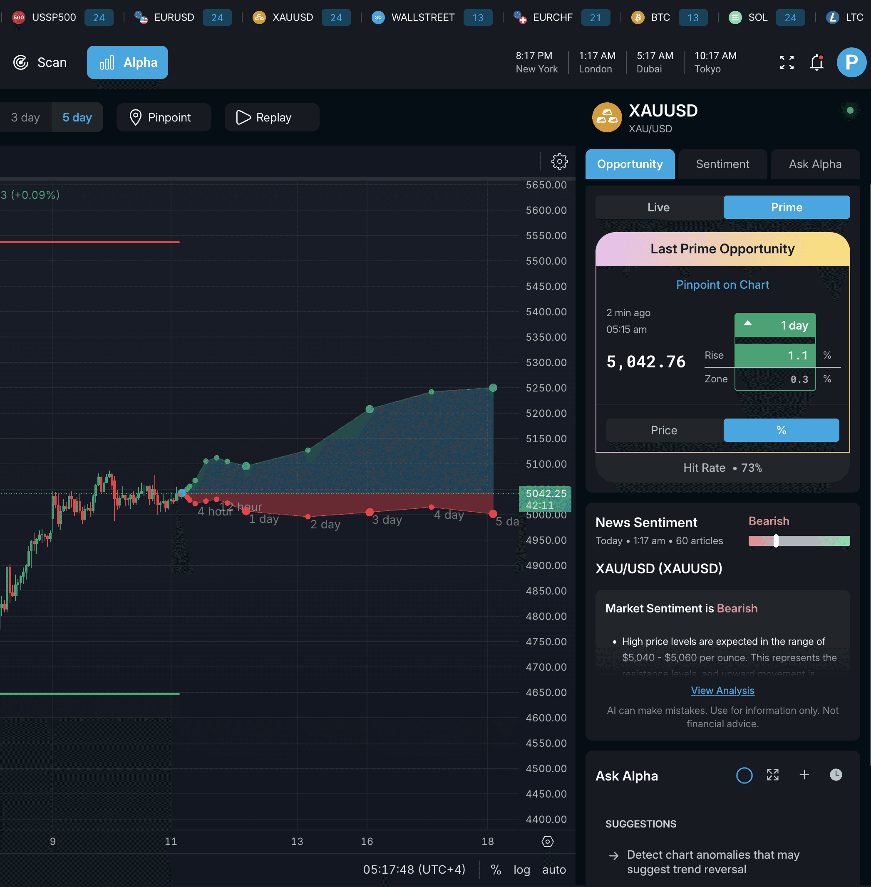
Task: Open the notifications bell
Action: (816, 62)
